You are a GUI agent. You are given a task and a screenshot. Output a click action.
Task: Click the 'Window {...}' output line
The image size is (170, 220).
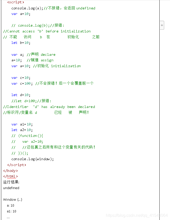tap(13, 200)
